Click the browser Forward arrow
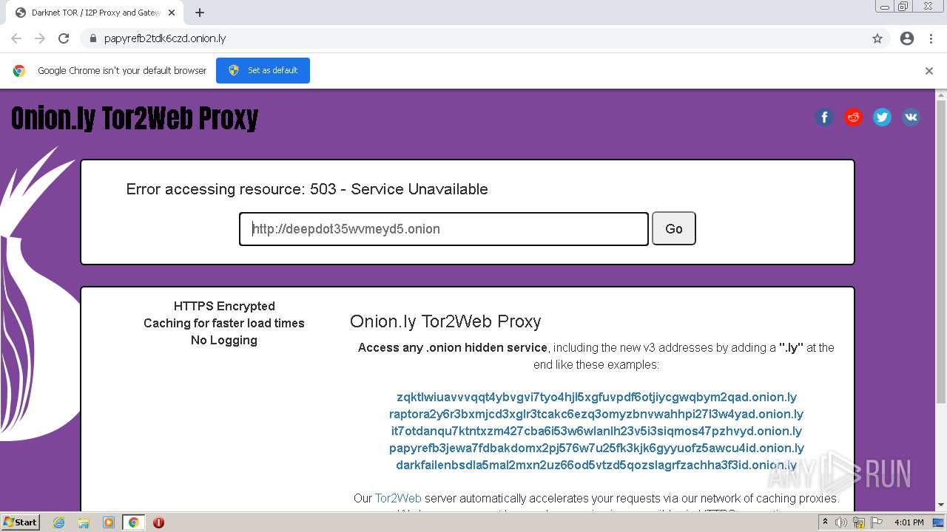This screenshot has width=947, height=532. tap(40, 38)
